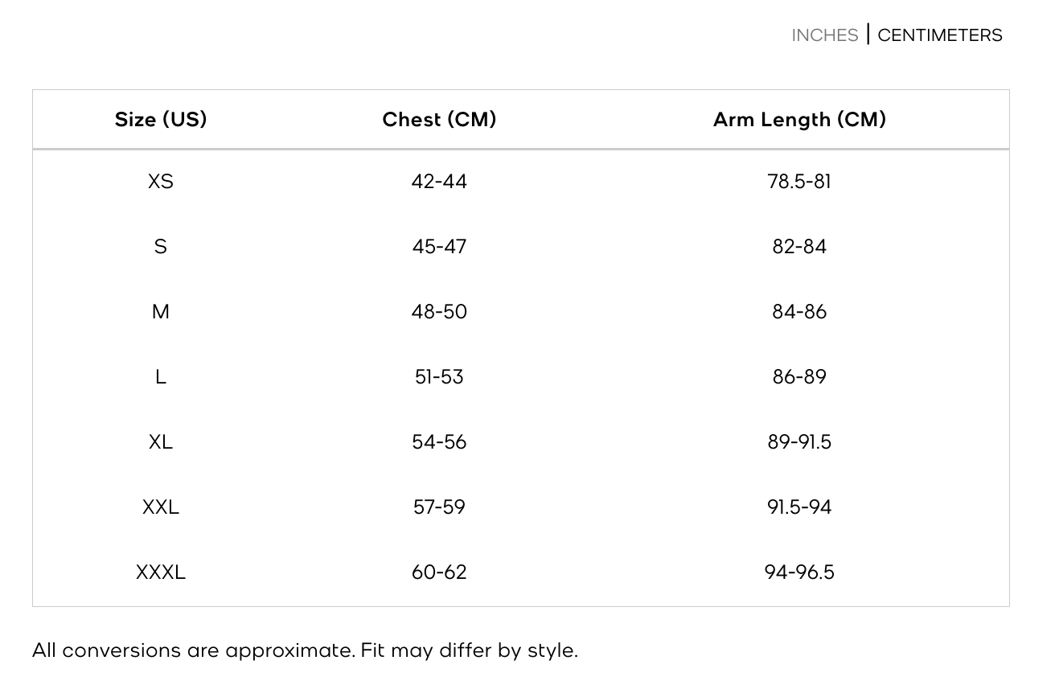Screen dimensions: 1055x685
Task: Select the XXXL size label
Action: click(161, 572)
